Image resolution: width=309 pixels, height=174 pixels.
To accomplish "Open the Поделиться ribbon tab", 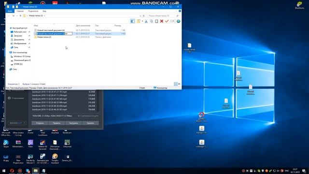I will point(33,11).
